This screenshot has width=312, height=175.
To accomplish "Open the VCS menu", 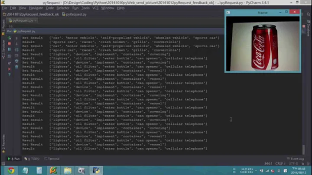I will click(x=95, y=8).
